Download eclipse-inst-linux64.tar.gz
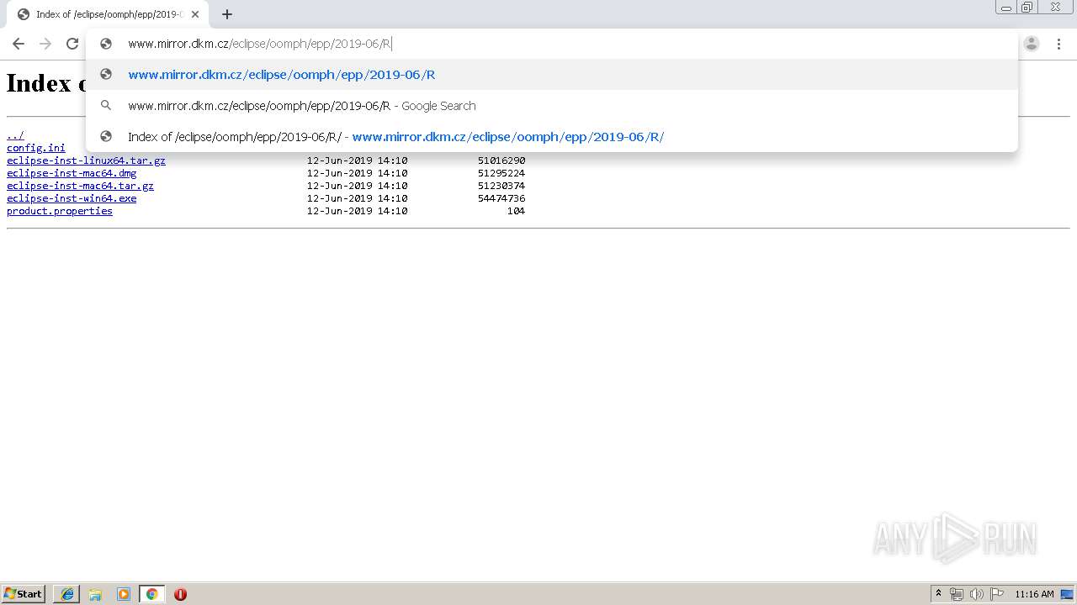Image resolution: width=1077 pixels, height=605 pixels. 86,160
